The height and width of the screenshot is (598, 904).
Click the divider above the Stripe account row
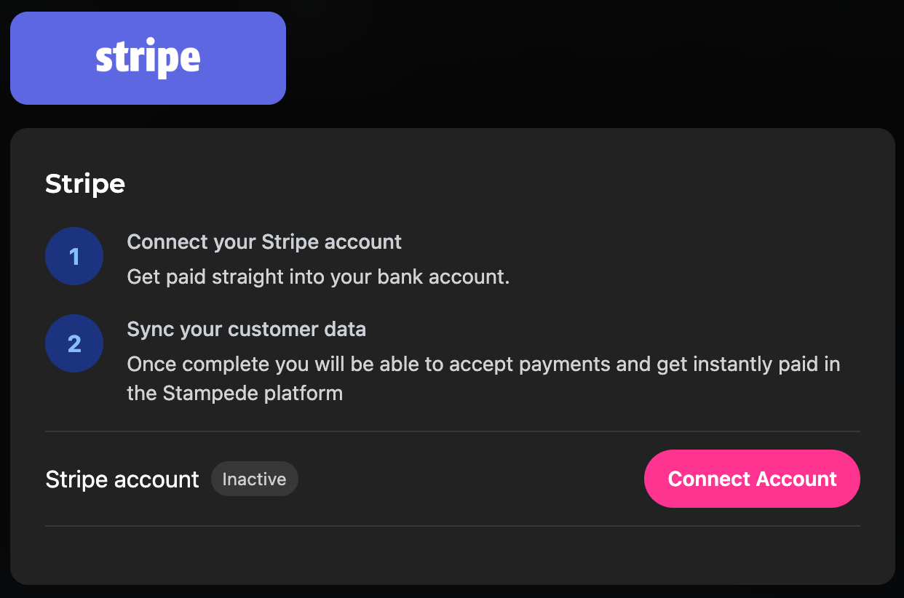pyautogui.click(x=452, y=431)
